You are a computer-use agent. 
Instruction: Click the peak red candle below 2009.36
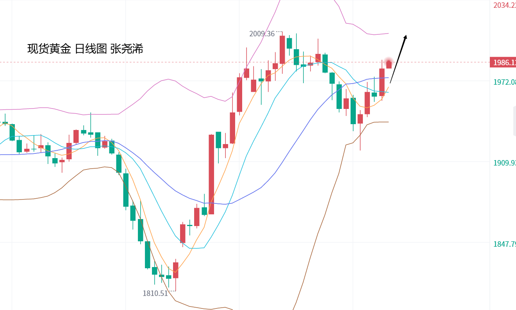point(282,50)
